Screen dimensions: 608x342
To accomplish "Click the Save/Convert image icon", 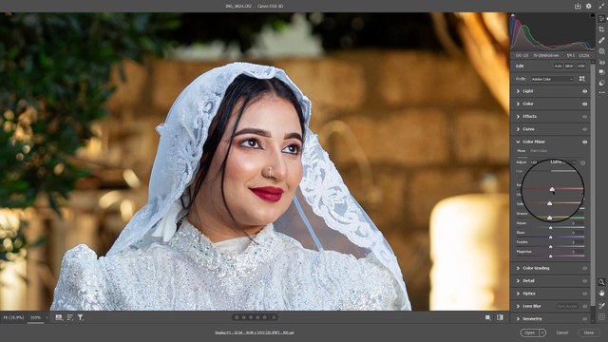I will click(x=578, y=7).
